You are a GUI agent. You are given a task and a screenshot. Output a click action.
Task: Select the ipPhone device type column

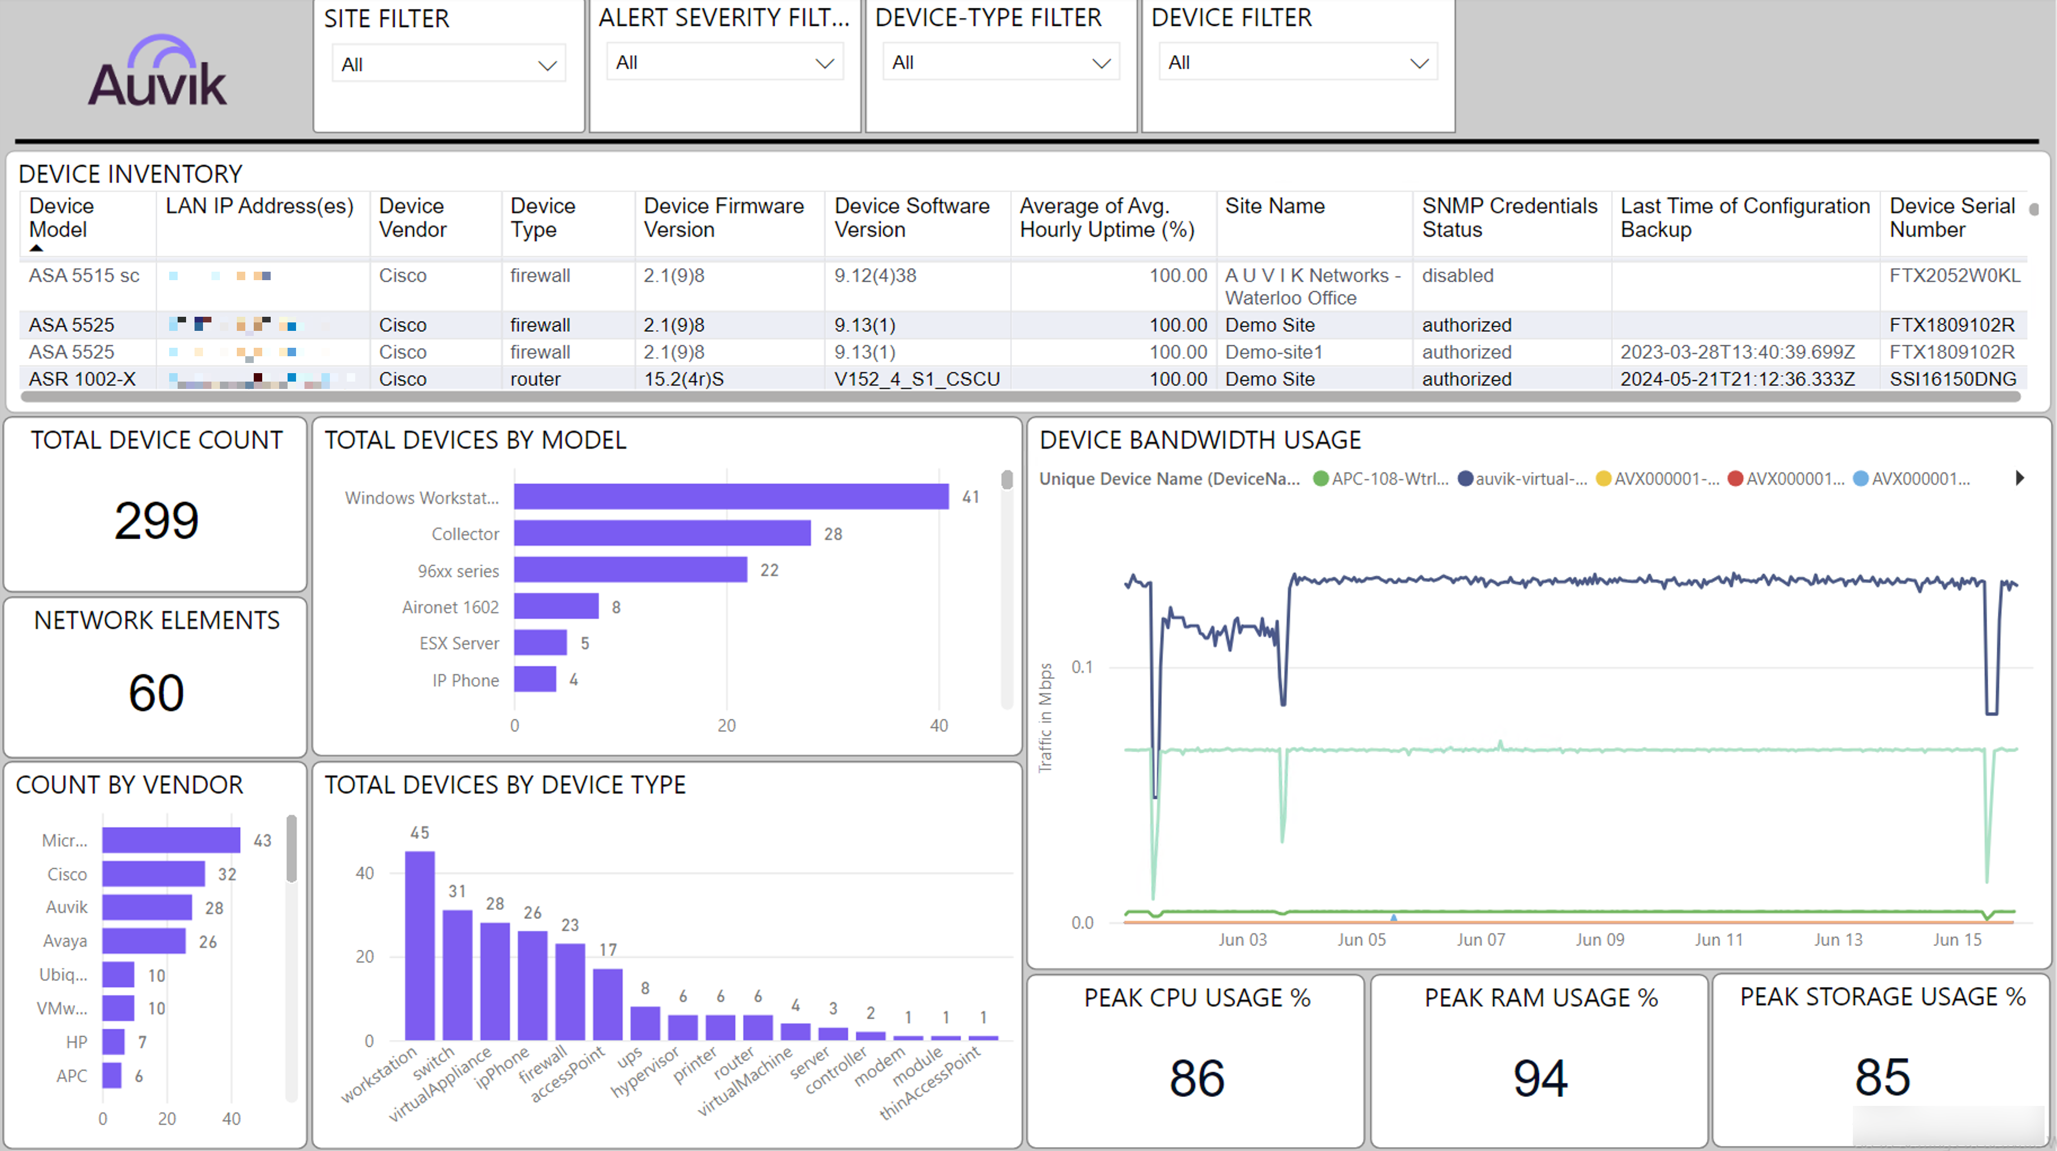coord(533,985)
